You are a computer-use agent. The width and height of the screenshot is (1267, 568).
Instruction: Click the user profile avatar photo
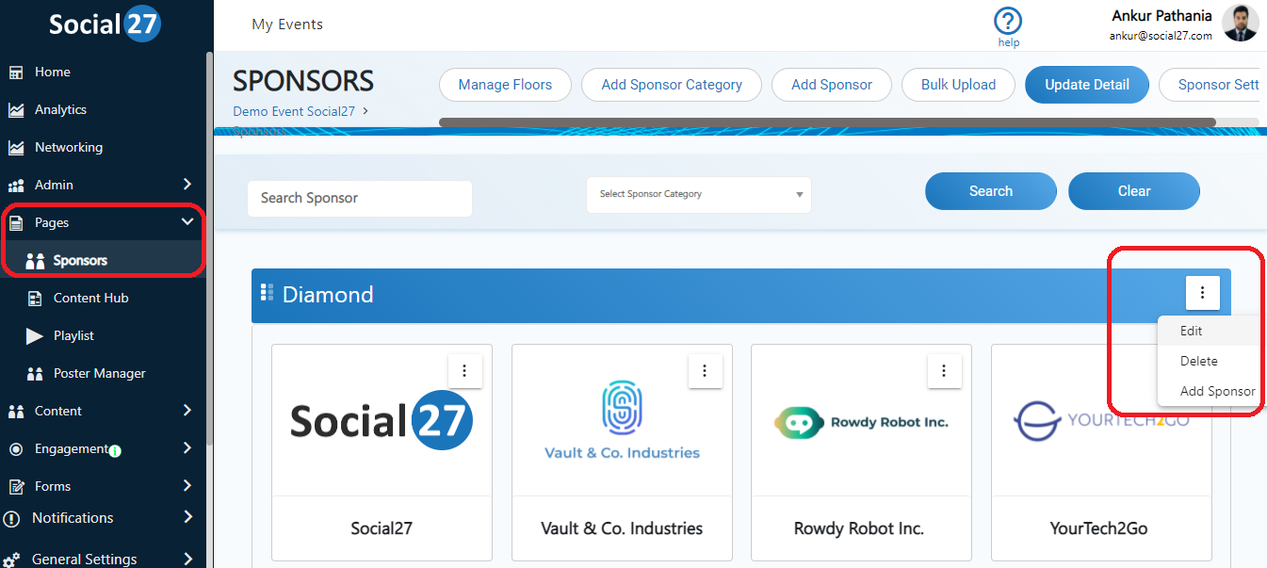point(1240,23)
